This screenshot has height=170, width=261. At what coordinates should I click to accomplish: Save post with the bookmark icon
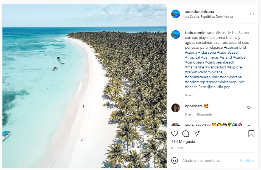pyautogui.click(x=251, y=134)
